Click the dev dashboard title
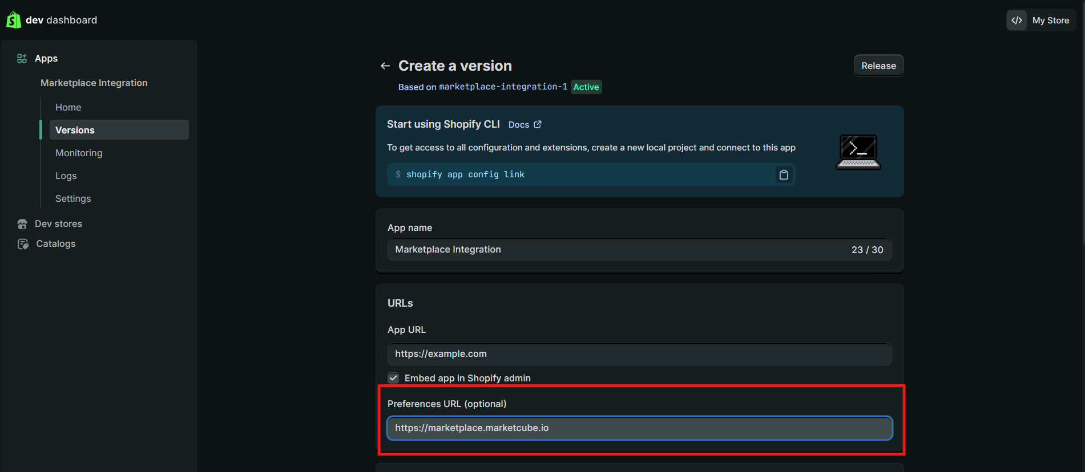The height and width of the screenshot is (472, 1085). pyautogui.click(x=62, y=20)
